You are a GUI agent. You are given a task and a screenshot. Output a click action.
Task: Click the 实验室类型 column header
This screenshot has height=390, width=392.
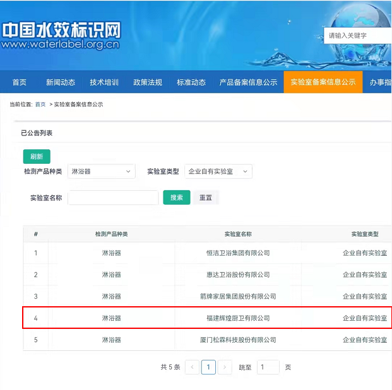point(365,234)
